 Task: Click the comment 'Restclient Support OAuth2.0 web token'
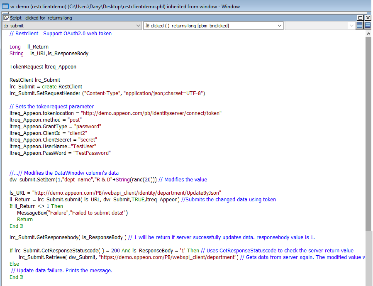click(x=61, y=34)
